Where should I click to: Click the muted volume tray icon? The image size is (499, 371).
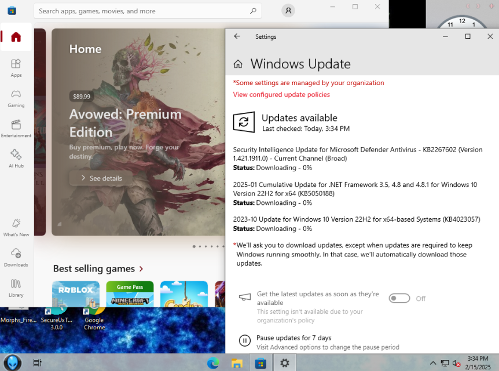(456, 363)
